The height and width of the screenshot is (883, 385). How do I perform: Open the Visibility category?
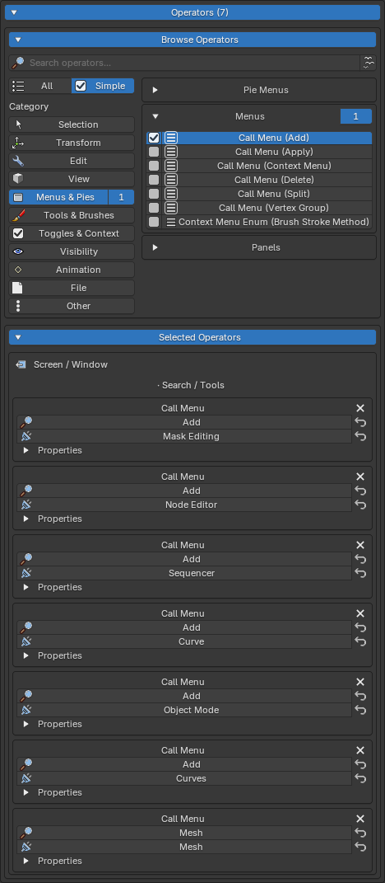[x=72, y=251]
